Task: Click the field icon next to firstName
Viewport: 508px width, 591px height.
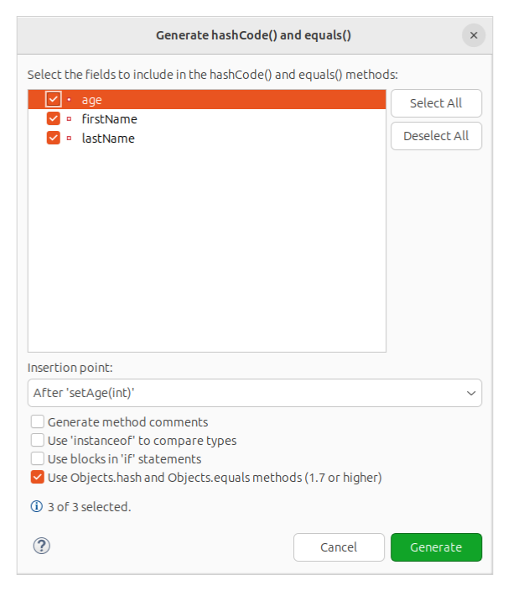Action: pos(69,119)
